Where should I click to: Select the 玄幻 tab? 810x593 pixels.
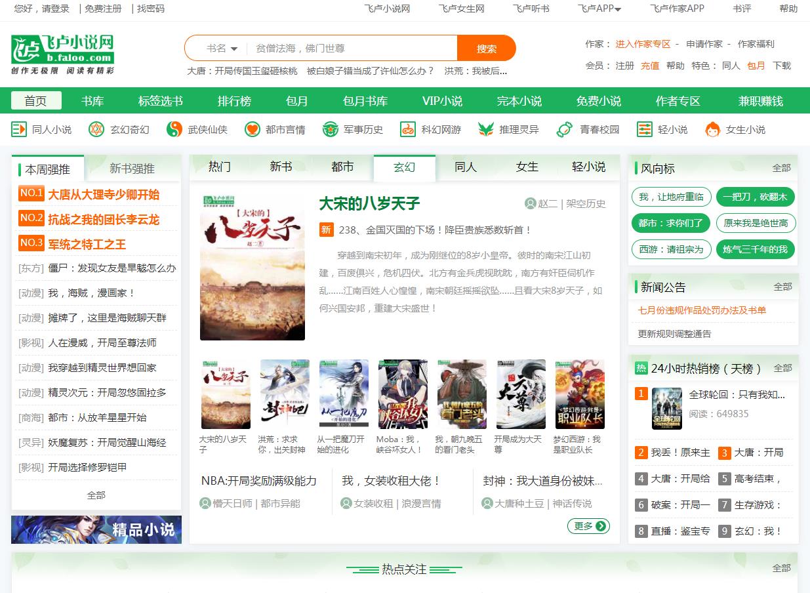point(405,168)
